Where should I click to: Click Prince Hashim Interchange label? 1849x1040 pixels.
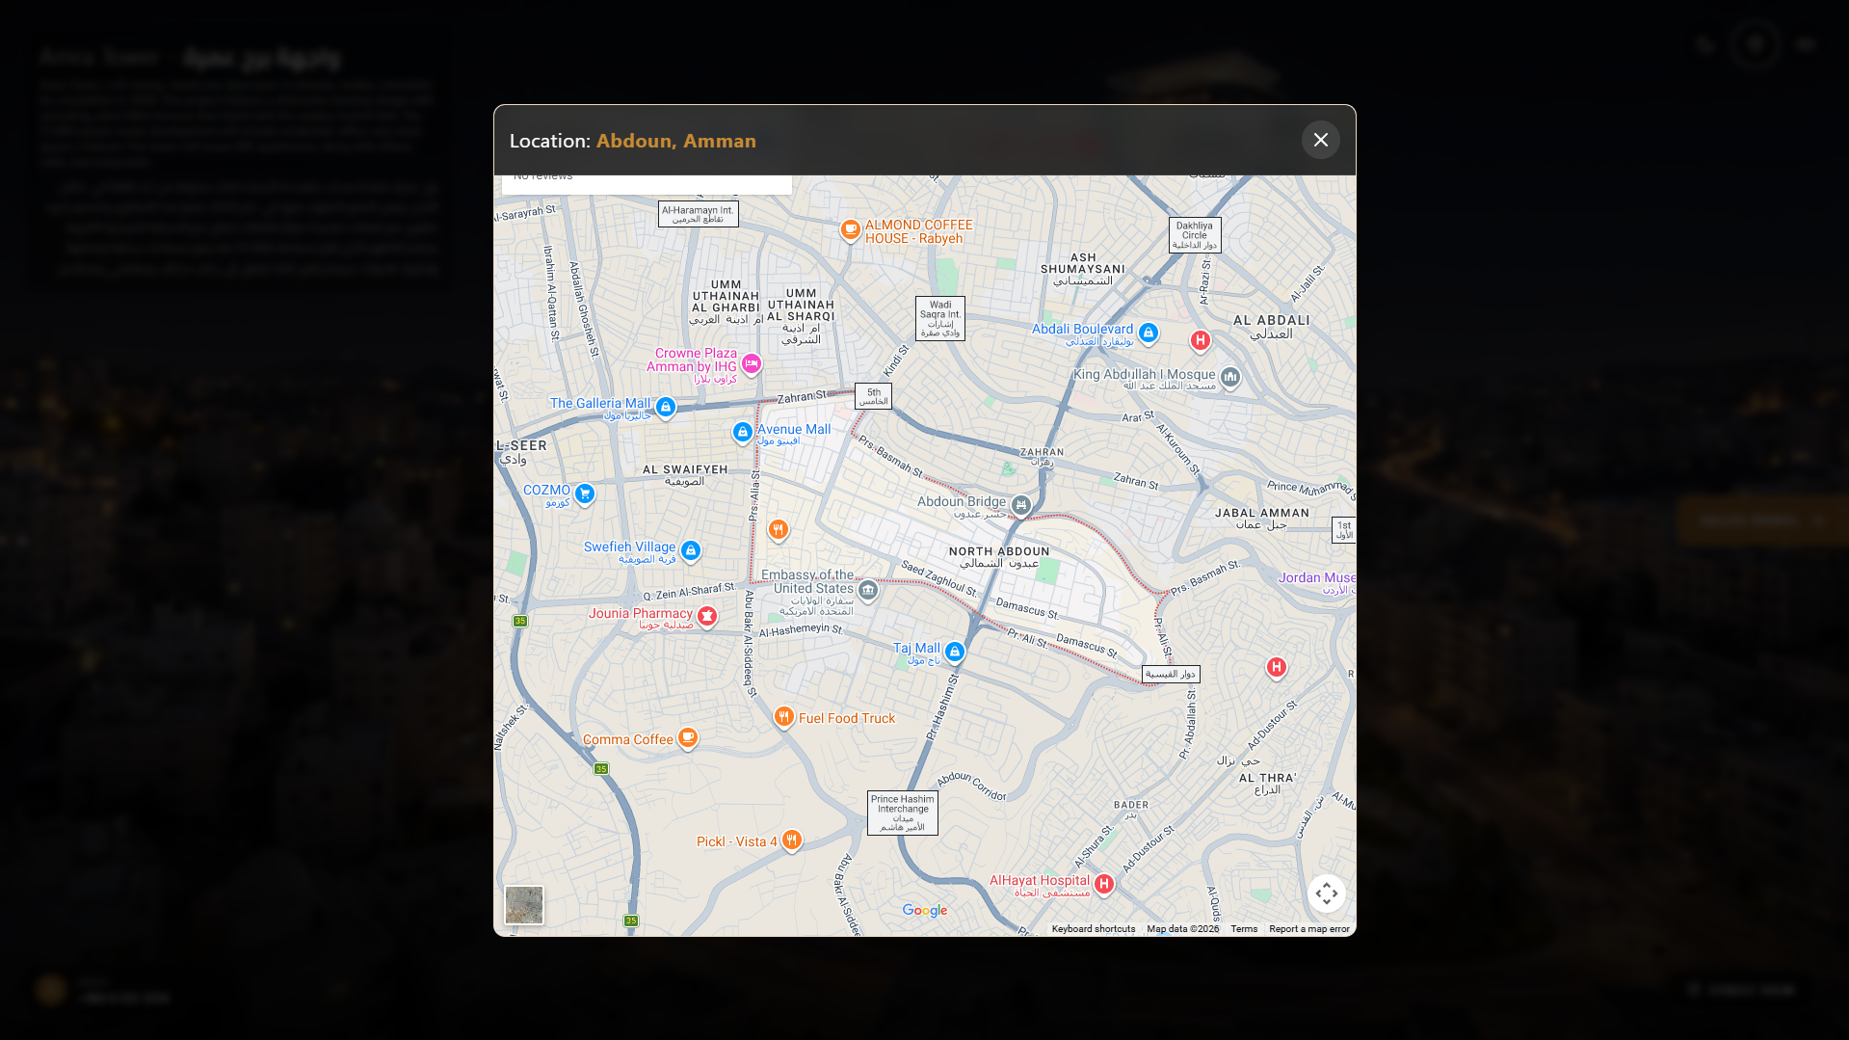tap(903, 813)
